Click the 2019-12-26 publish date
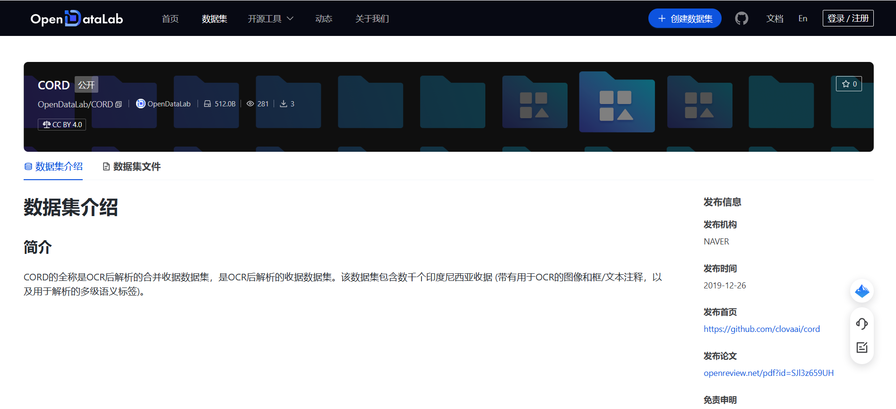Viewport: 896px width, 409px height. [x=724, y=286]
